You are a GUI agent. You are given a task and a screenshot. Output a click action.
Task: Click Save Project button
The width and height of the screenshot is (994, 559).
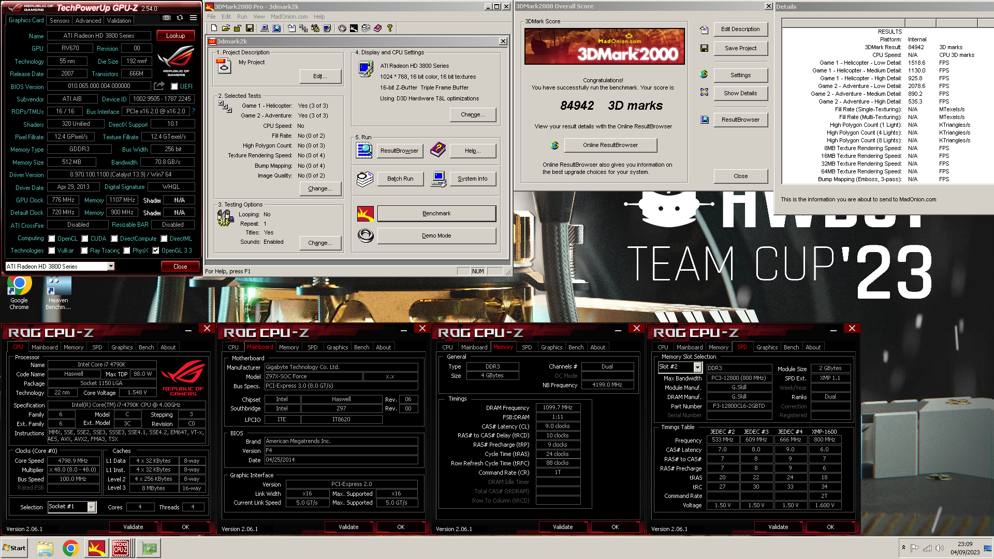(740, 48)
